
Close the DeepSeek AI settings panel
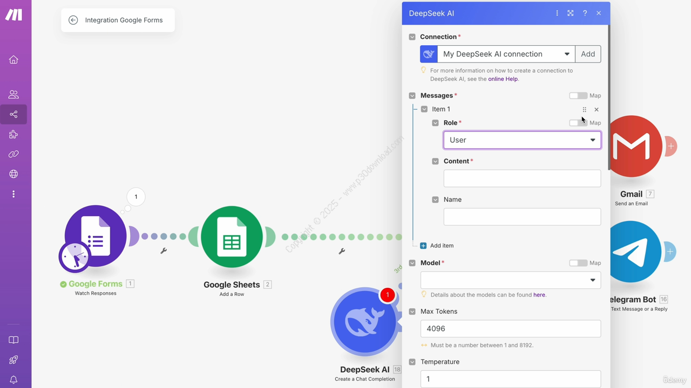click(599, 13)
